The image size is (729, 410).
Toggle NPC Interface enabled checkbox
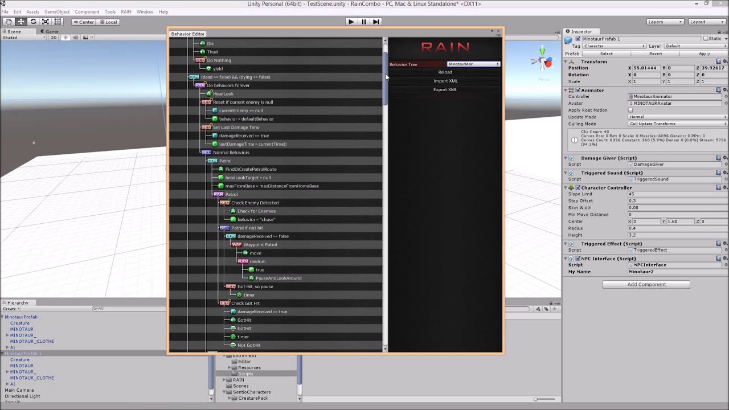pyautogui.click(x=578, y=259)
